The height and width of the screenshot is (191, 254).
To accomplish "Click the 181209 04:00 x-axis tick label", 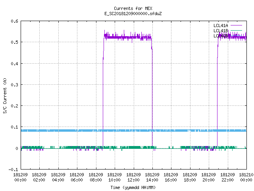I will (58, 177).
